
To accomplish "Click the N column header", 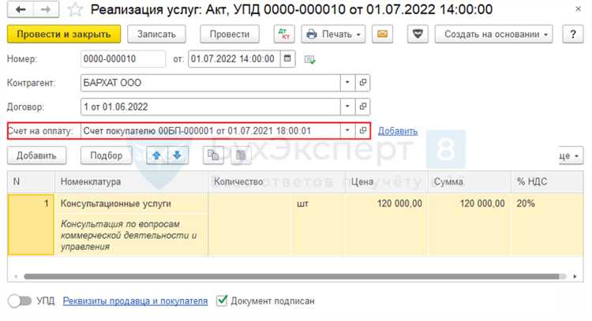I will coord(31,182).
